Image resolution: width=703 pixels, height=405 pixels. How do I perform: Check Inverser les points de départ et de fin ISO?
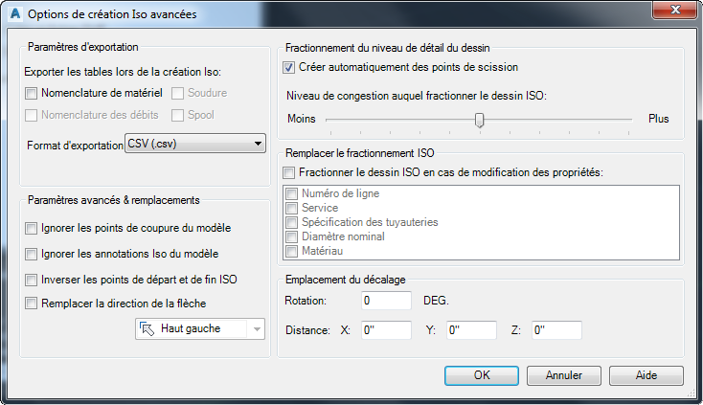tap(31, 280)
